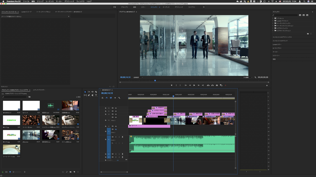
Task: Play the sequence in Program monitor
Action: pos(194,85)
